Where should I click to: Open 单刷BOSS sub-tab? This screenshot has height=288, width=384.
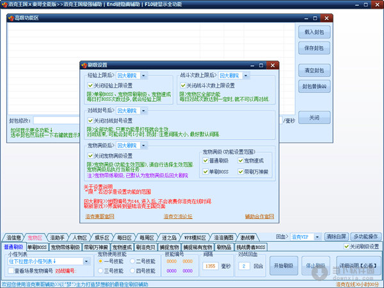coord(37,247)
